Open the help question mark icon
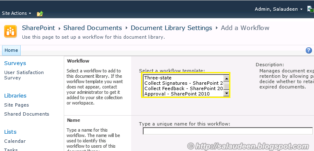This screenshot has width=314, height=151. tap(309, 50)
